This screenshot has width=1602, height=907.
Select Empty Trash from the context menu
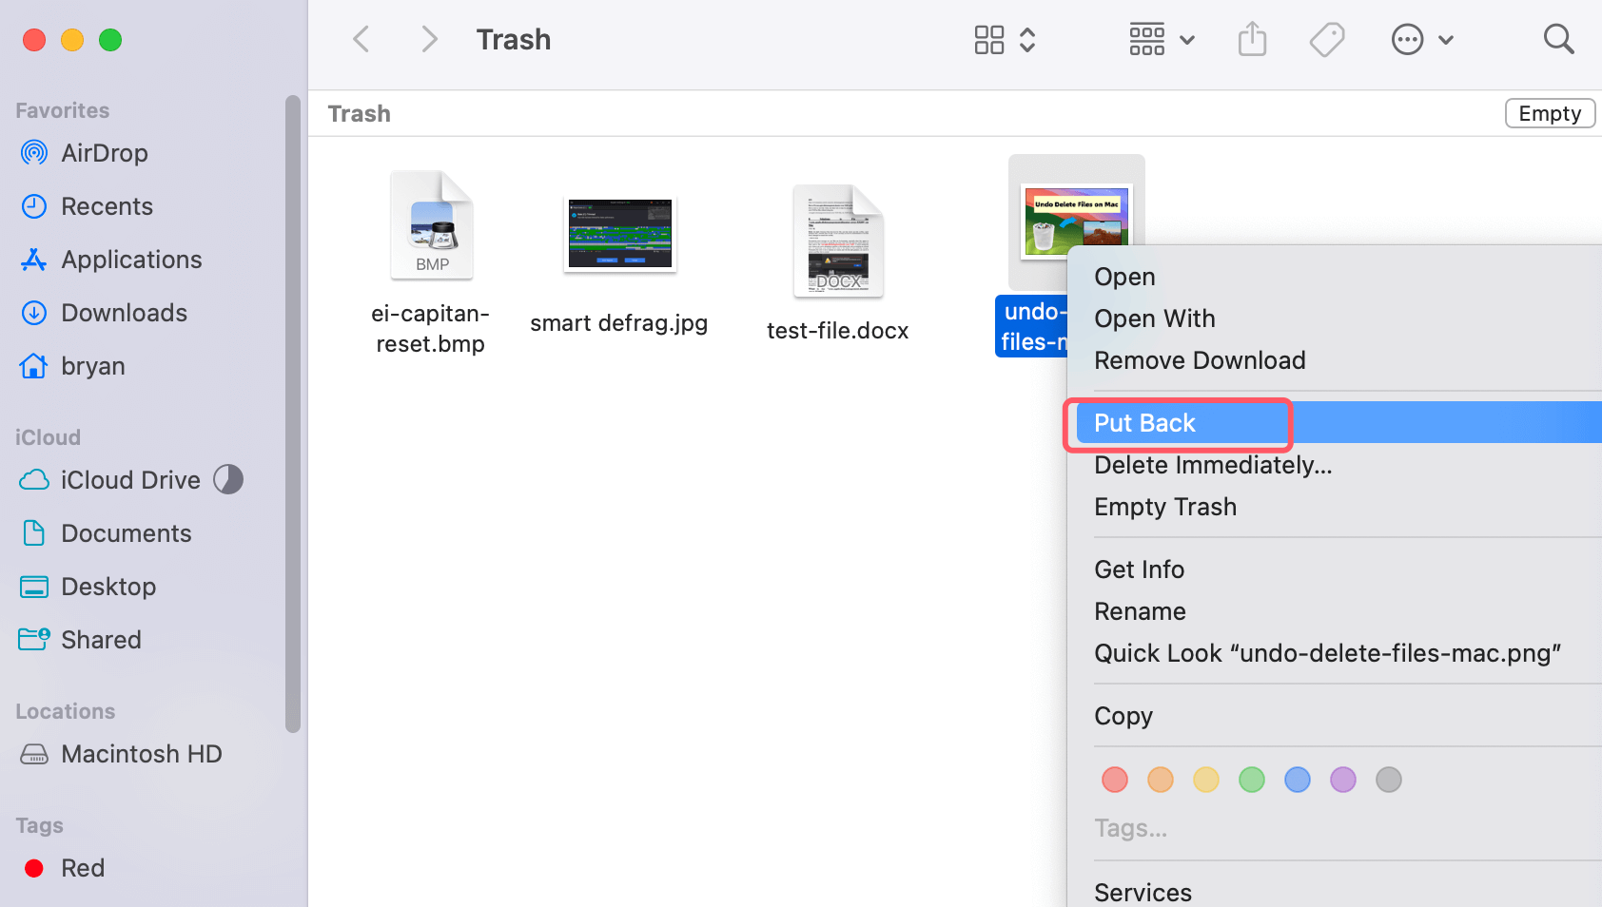point(1164,506)
